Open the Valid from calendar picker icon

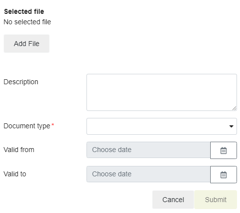224,150
